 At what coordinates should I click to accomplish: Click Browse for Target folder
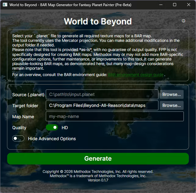(172, 105)
